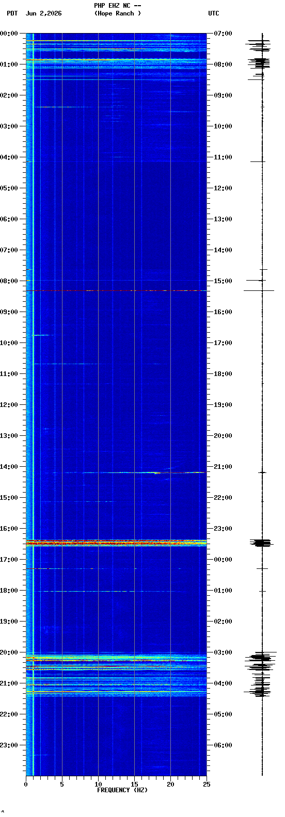Click the '12:00' UTC time label
285x817 pixels.
coord(223,188)
